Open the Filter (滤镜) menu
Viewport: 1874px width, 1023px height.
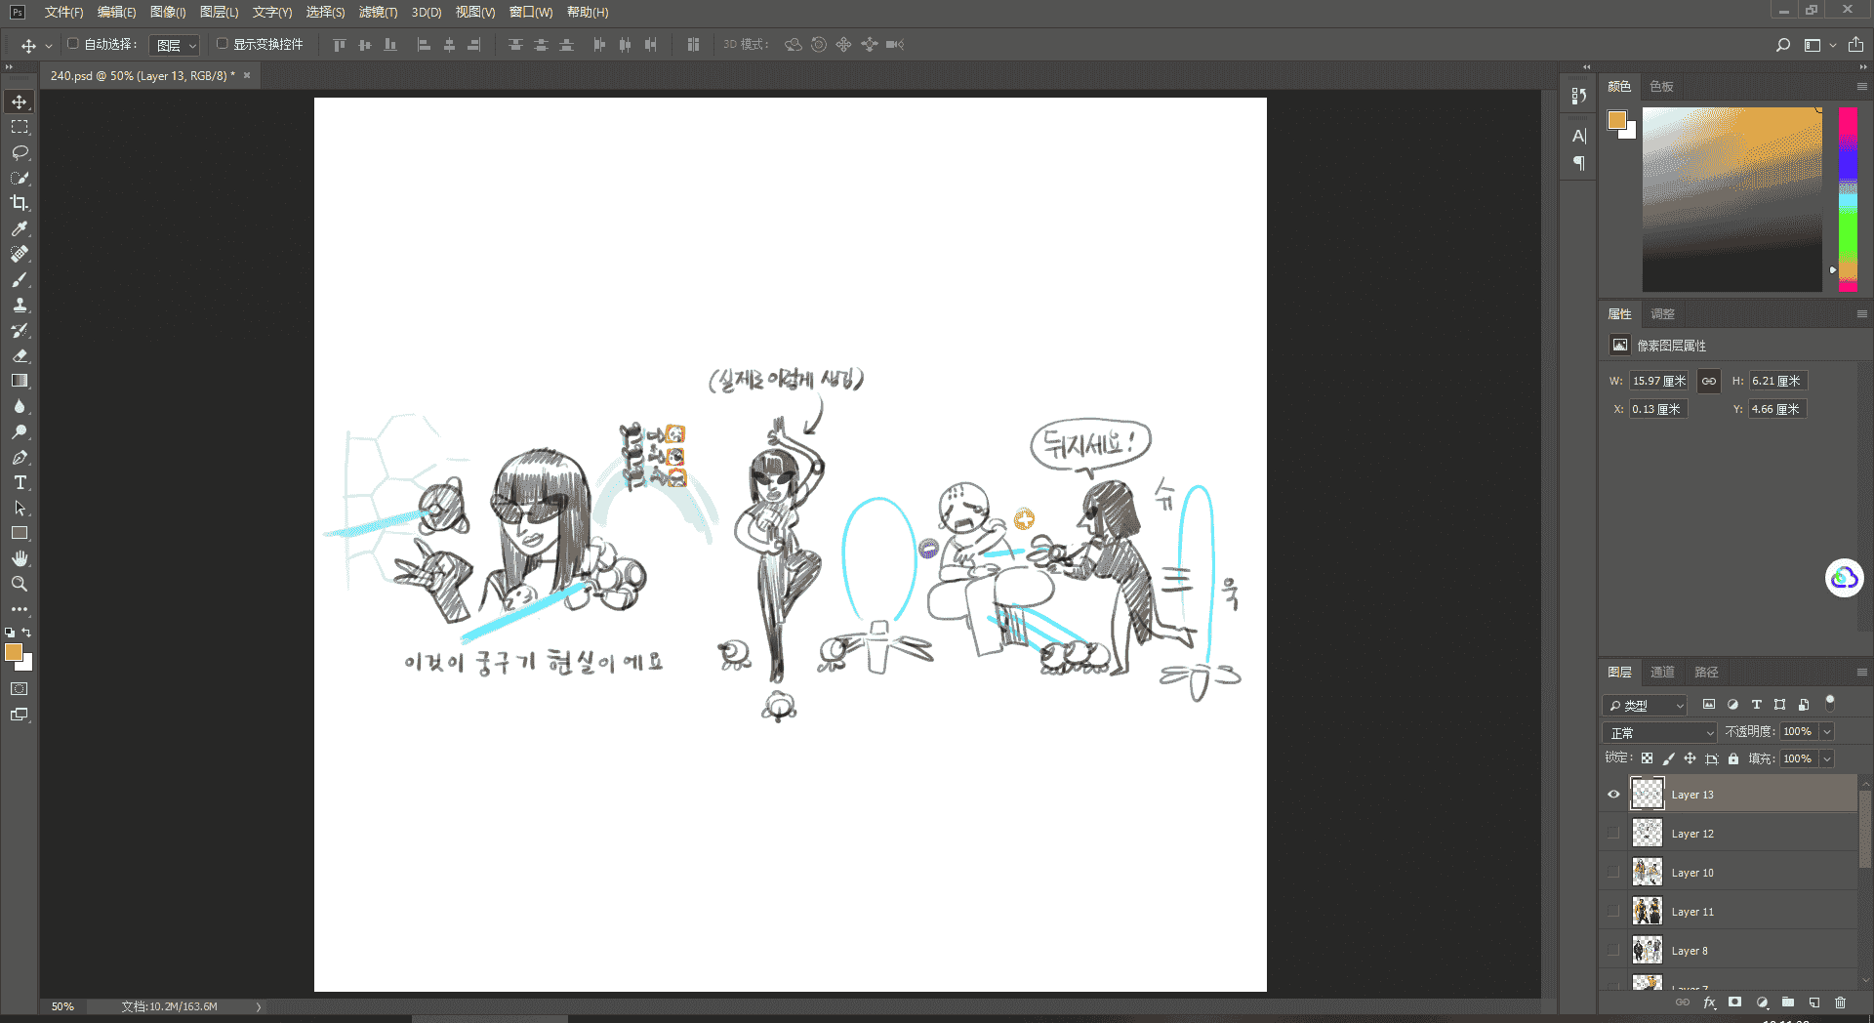(x=378, y=13)
